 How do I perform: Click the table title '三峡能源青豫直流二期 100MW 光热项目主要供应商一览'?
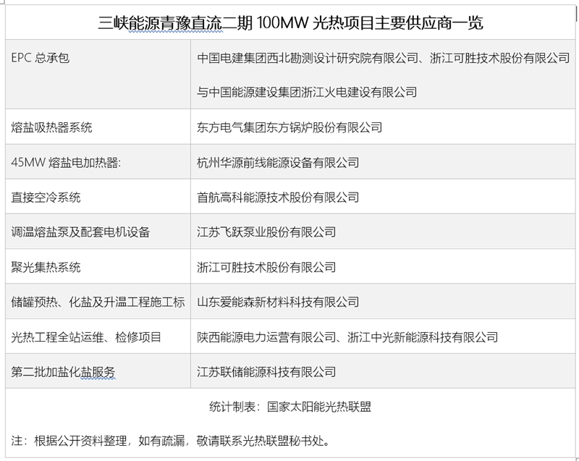pos(290,23)
